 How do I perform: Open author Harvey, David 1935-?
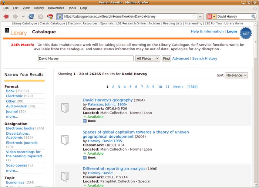[x=105, y=141]
